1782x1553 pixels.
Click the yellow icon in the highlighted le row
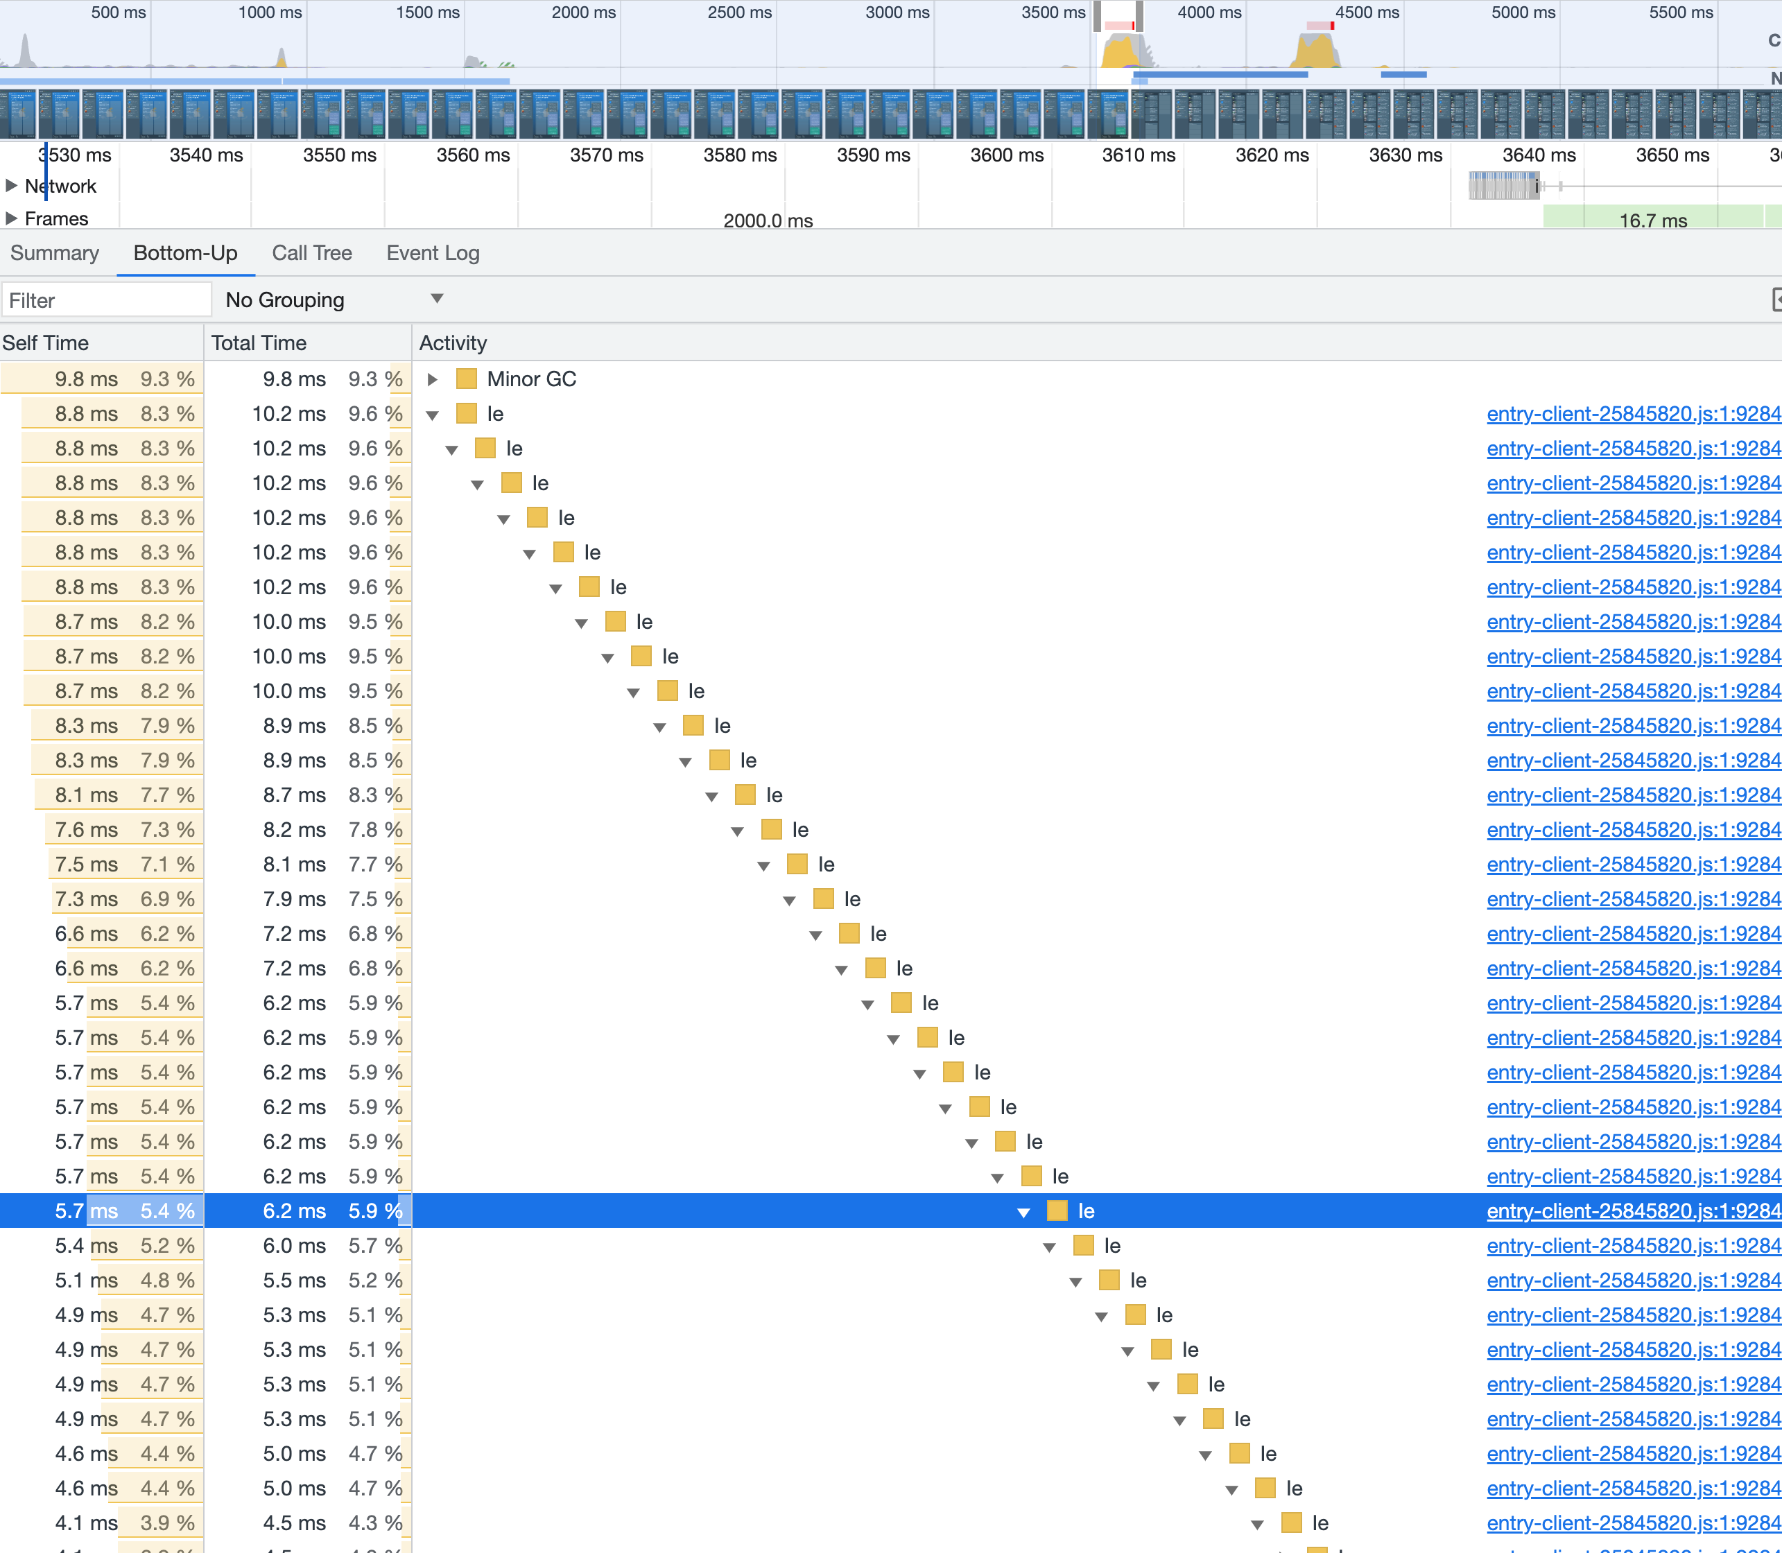coord(1057,1211)
